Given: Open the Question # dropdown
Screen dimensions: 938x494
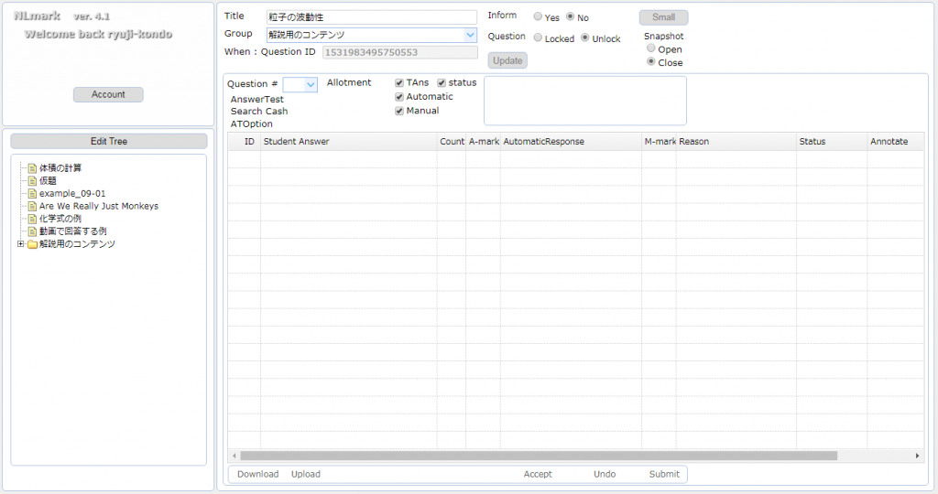Looking at the screenshot, I should [x=310, y=84].
